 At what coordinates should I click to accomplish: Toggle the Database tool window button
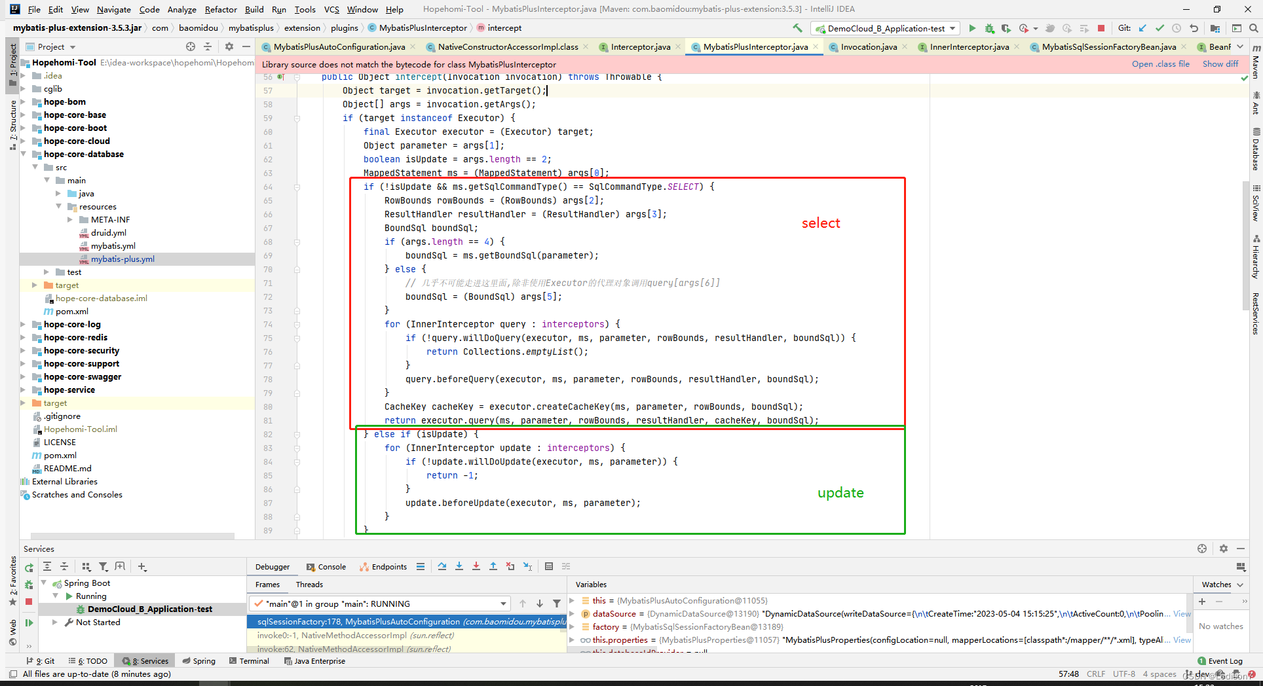tap(1256, 149)
